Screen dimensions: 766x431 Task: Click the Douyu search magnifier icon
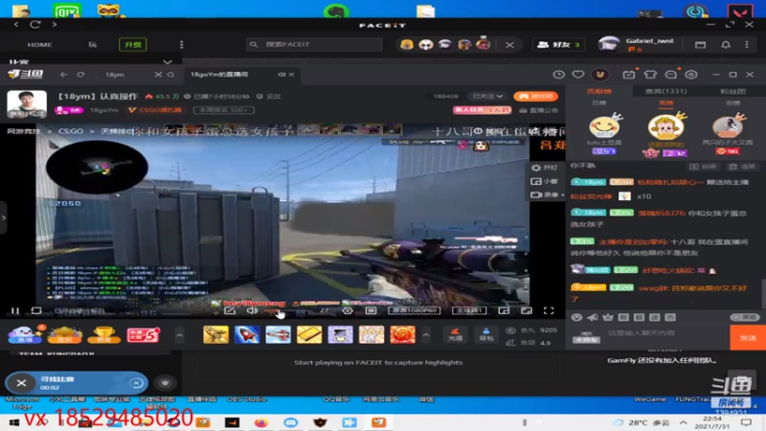pos(170,75)
